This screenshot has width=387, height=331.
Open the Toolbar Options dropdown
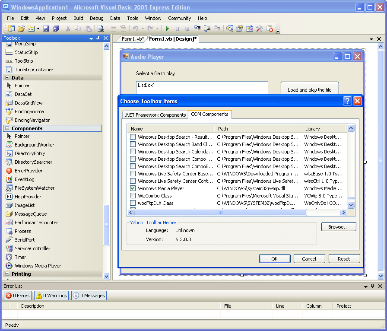[x=278, y=31]
